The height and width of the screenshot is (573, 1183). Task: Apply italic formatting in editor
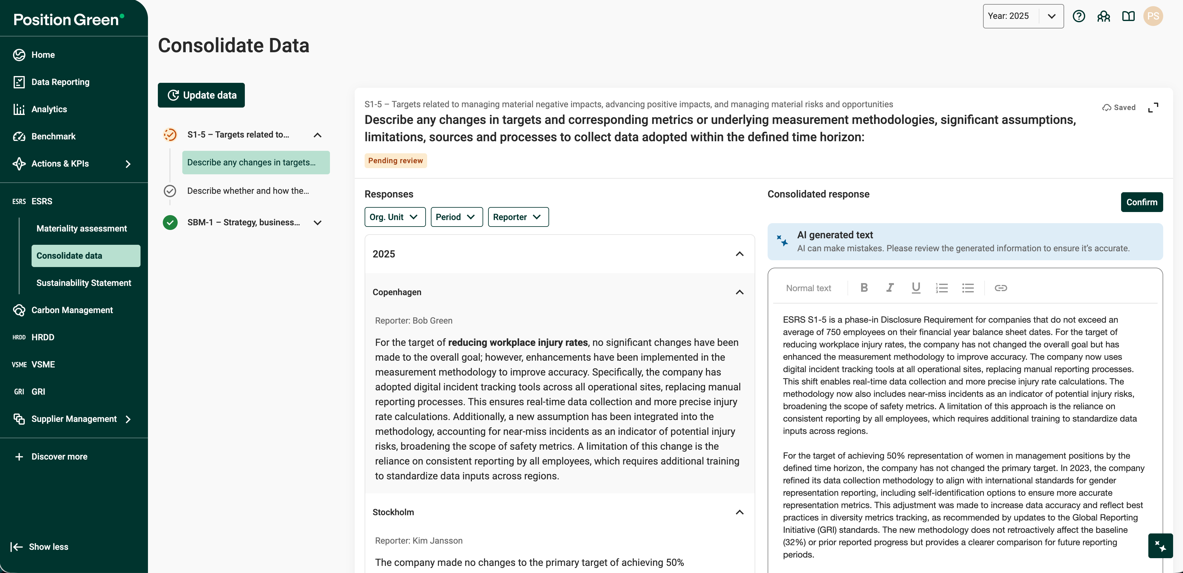(x=890, y=288)
